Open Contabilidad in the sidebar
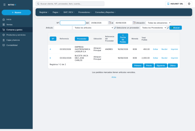The width and height of the screenshot is (195, 131). [16, 45]
